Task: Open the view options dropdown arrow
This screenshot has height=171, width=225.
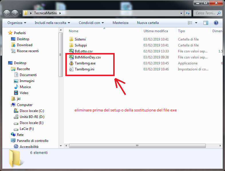Action: pos(196,23)
